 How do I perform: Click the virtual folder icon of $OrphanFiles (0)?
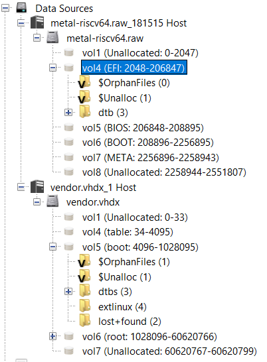click(x=84, y=82)
